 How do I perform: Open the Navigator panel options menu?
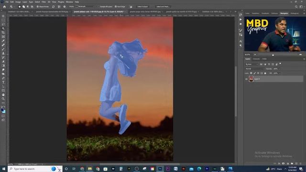click(304, 13)
